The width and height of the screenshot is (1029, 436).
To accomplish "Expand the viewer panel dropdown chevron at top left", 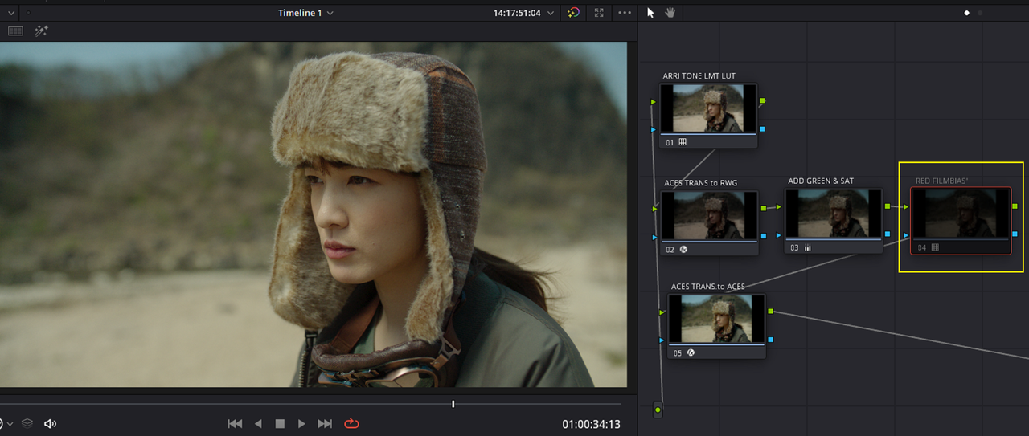I will pyautogui.click(x=11, y=13).
